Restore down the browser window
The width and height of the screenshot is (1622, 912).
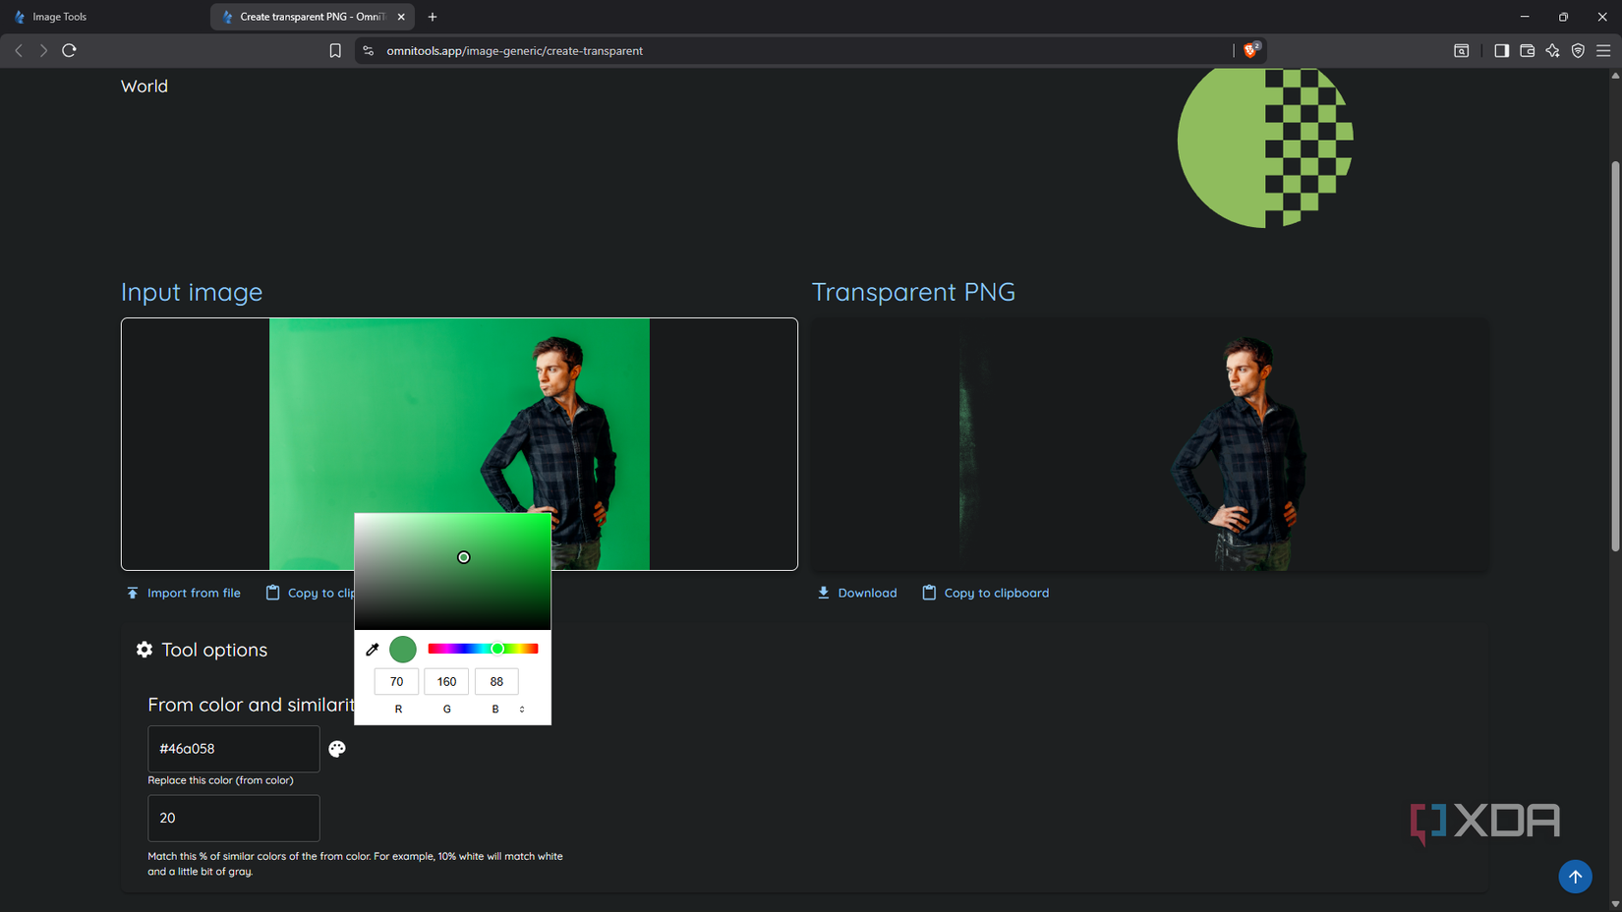coord(1563,17)
